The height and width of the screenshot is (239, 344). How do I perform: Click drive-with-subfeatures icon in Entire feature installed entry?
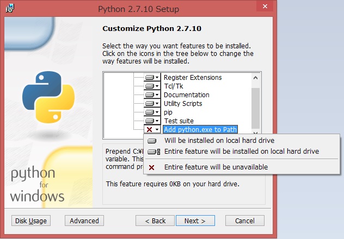coord(154,152)
